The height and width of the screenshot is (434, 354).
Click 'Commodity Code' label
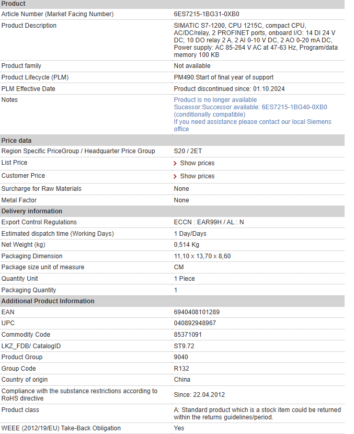tap(26, 335)
